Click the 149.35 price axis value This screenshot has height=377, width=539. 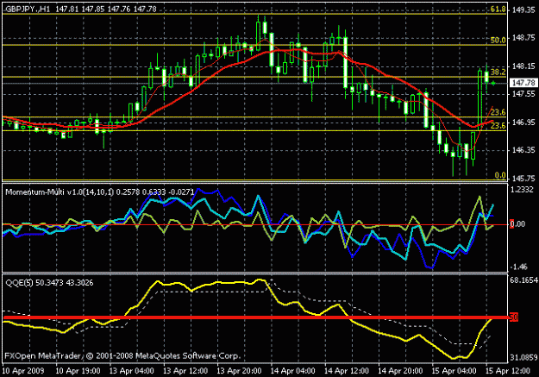pos(523,9)
